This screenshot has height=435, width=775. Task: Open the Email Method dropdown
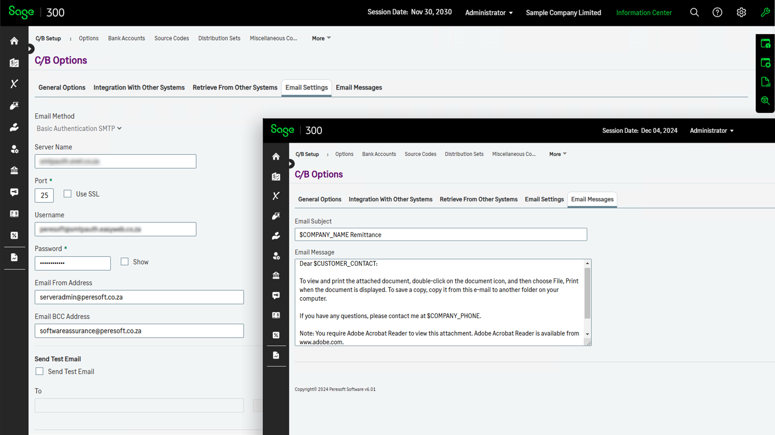coord(79,128)
